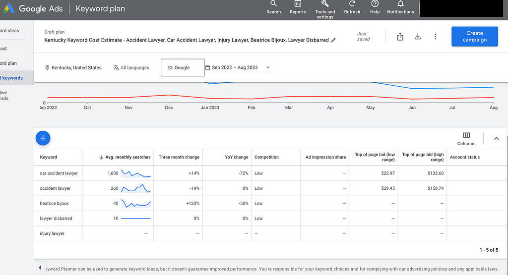Open the Help menu

click(x=375, y=7)
